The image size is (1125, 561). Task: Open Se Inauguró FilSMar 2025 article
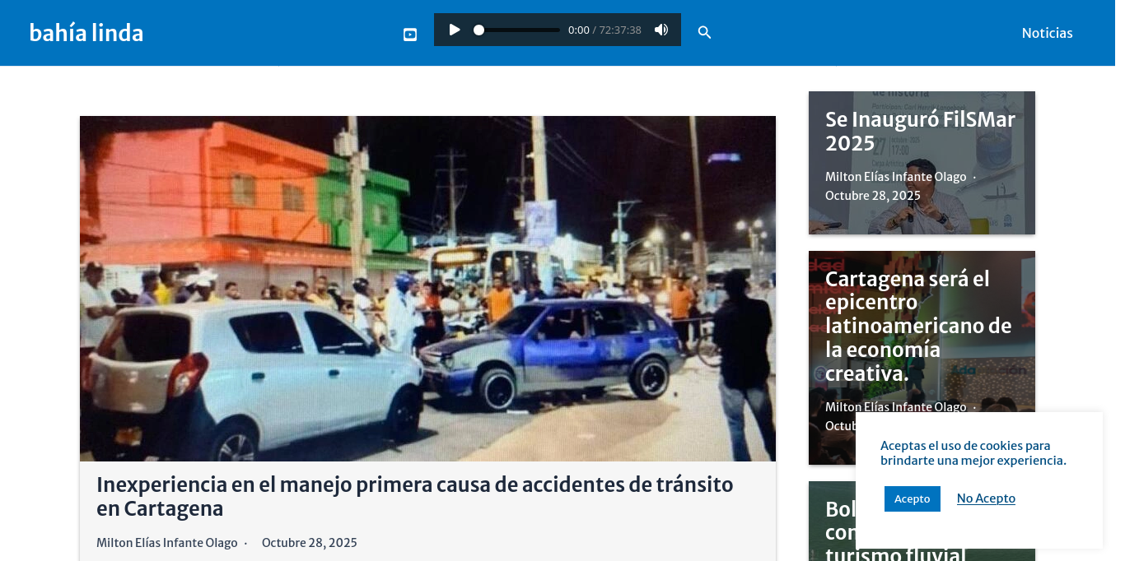pos(920,132)
